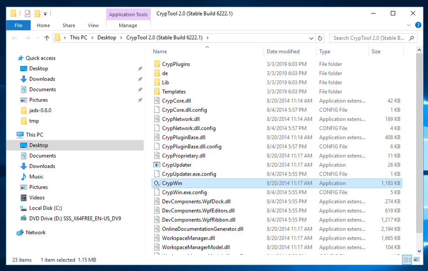428x271 pixels.
Task: Click the Network icon in navigation pane
Action: pos(20,233)
